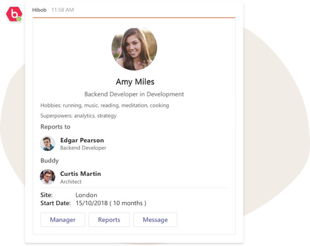Click the 11:58 AM timestamp
Screen dimensions: 310x246
63,10
